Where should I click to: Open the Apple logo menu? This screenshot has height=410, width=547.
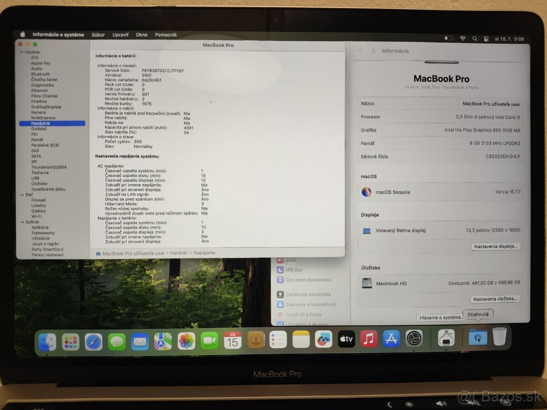[x=22, y=34]
